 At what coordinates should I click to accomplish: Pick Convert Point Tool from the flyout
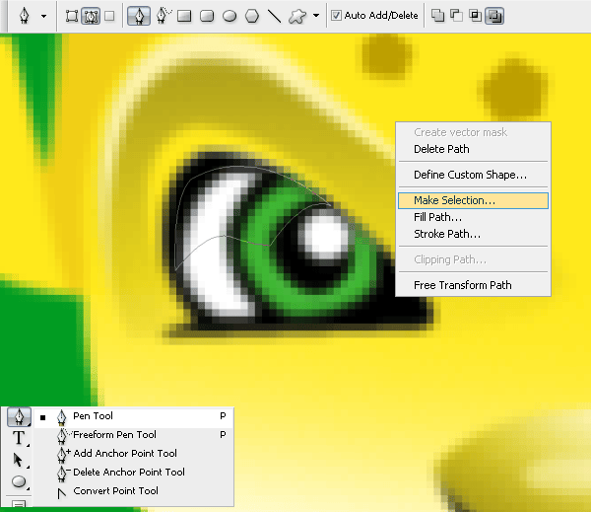click(x=115, y=490)
